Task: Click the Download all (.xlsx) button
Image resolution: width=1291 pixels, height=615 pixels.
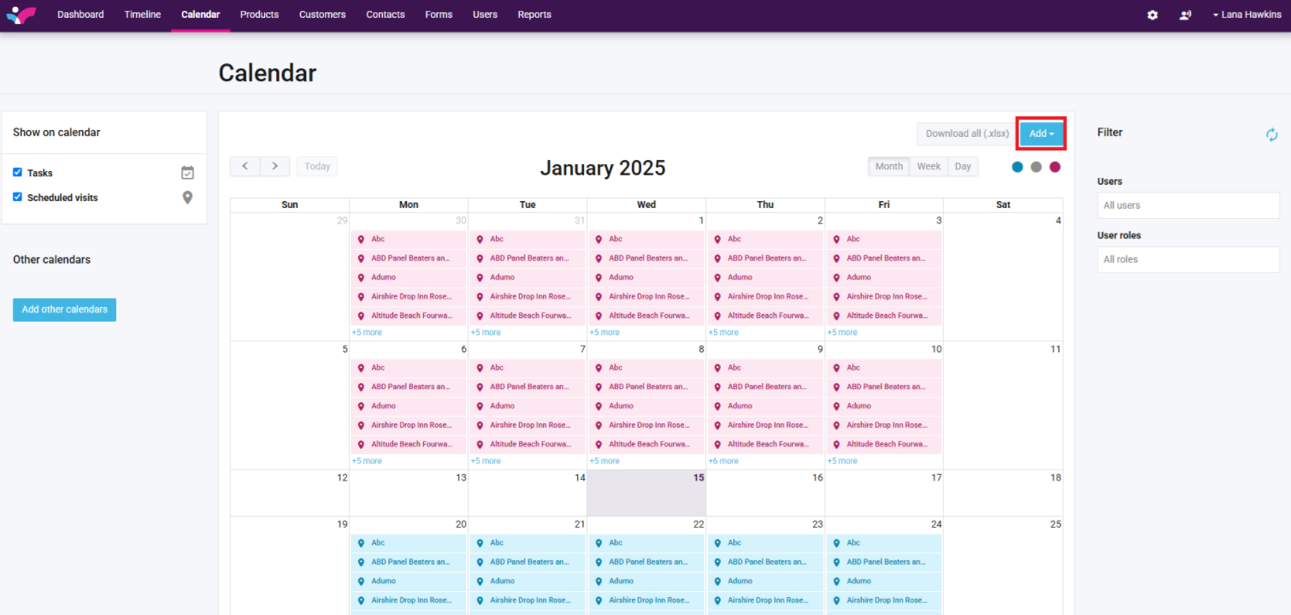Action: tap(967, 133)
